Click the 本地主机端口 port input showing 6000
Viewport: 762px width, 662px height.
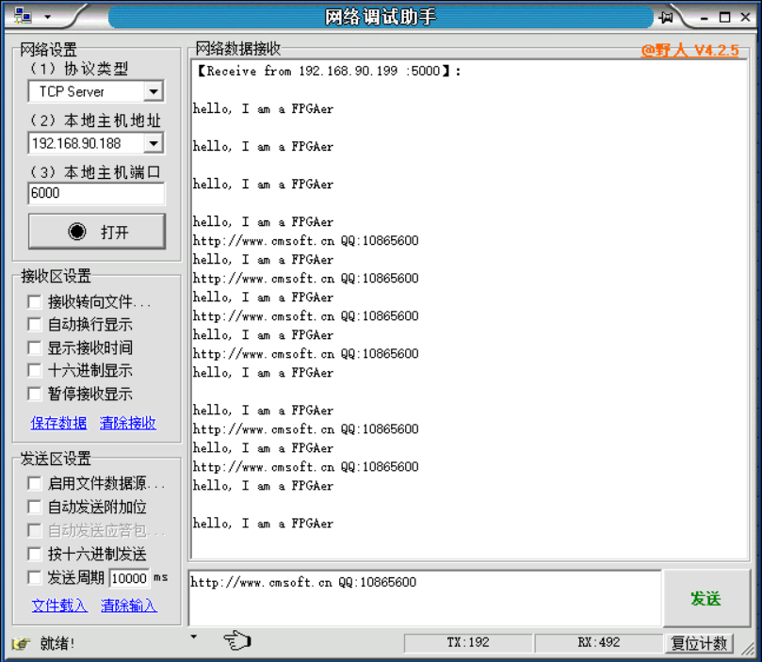(95, 192)
